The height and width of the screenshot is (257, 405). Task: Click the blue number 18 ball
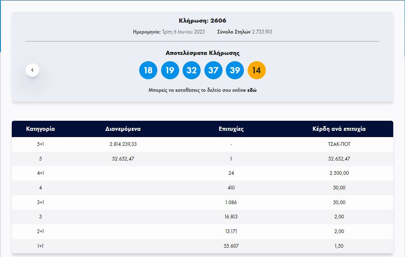pos(148,70)
